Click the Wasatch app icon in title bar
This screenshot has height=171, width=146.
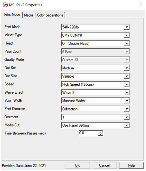(5, 5)
